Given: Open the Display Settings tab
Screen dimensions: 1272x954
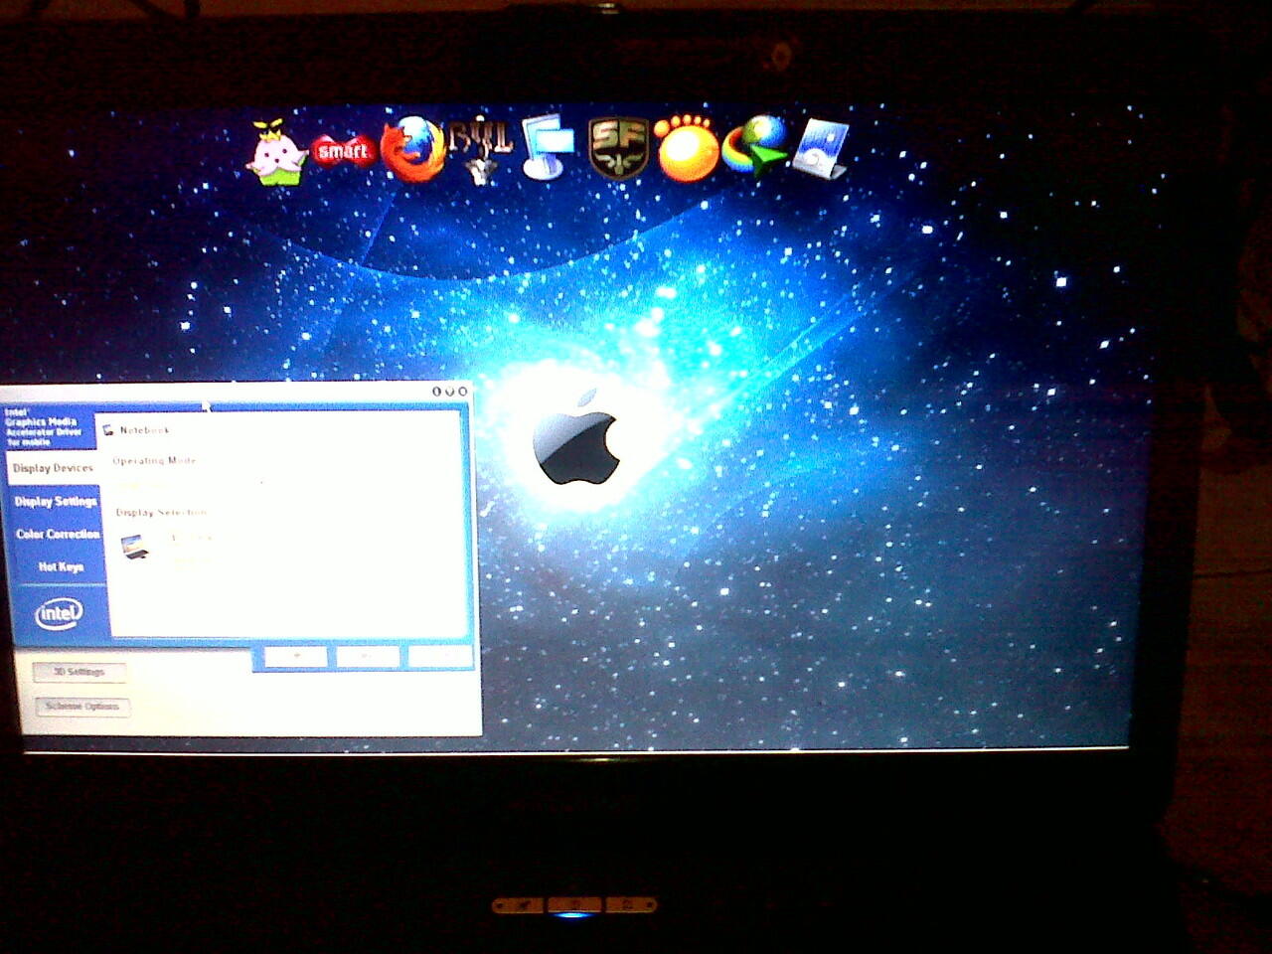Looking at the screenshot, I should [55, 502].
